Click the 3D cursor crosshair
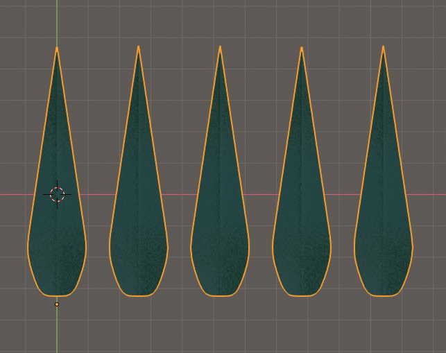 [x=57, y=195]
